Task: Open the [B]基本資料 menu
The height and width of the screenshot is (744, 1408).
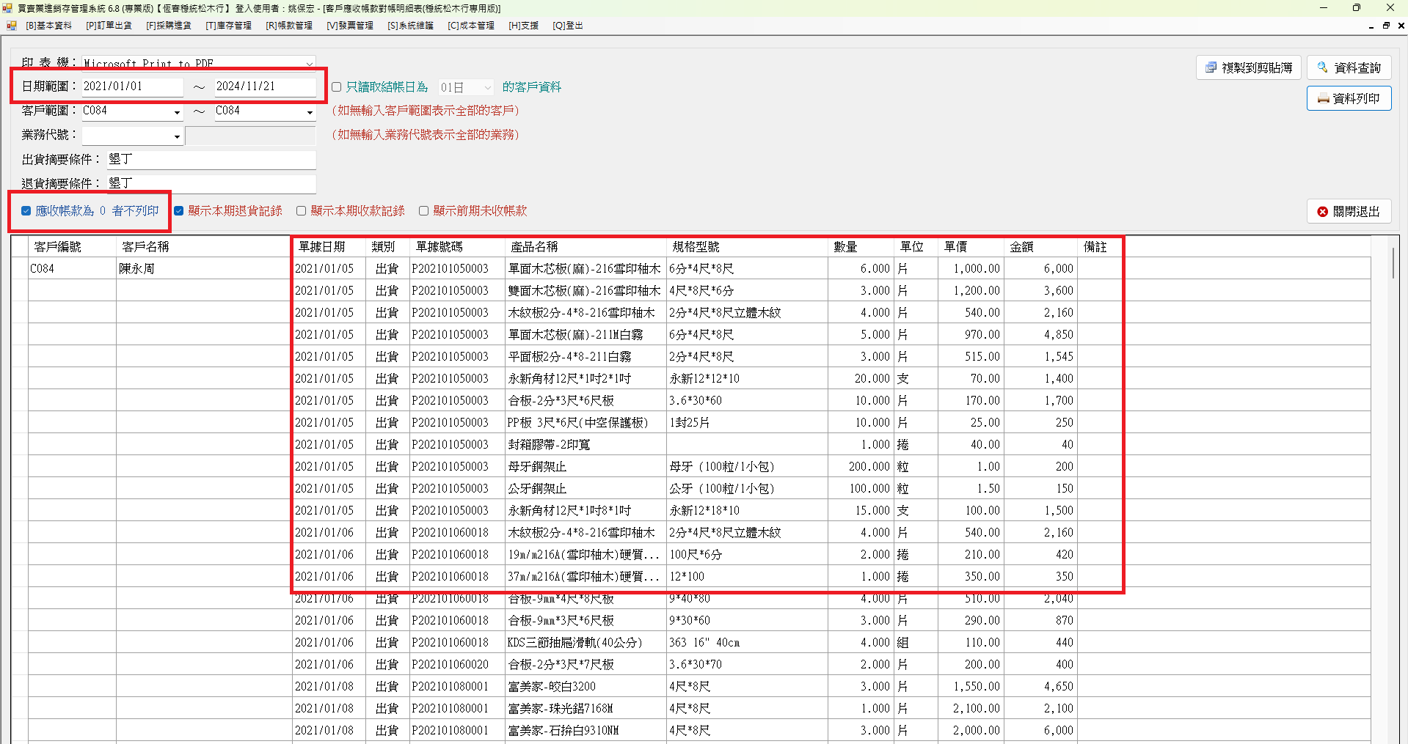Action: 49,26
